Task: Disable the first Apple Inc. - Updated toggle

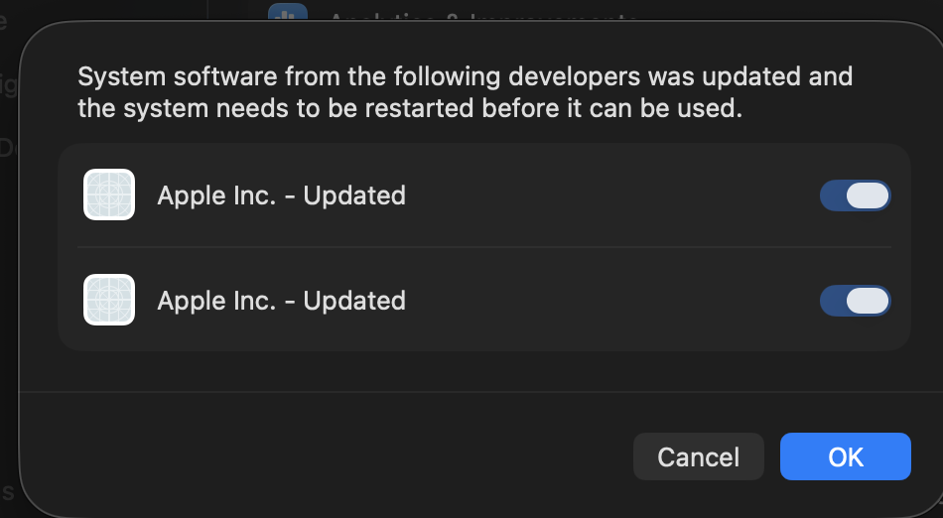Action: point(856,195)
